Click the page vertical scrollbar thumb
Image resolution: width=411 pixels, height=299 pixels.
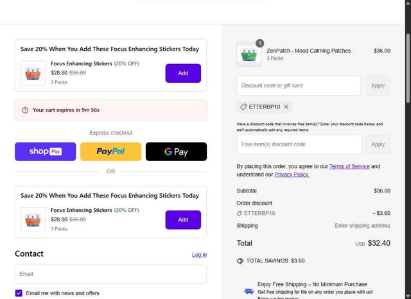tap(408, 68)
